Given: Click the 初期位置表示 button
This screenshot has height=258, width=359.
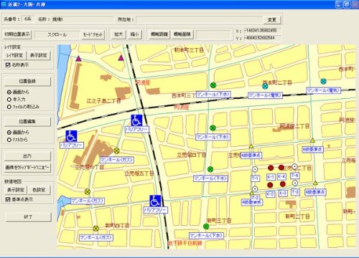Looking at the screenshot, I should [17, 34].
